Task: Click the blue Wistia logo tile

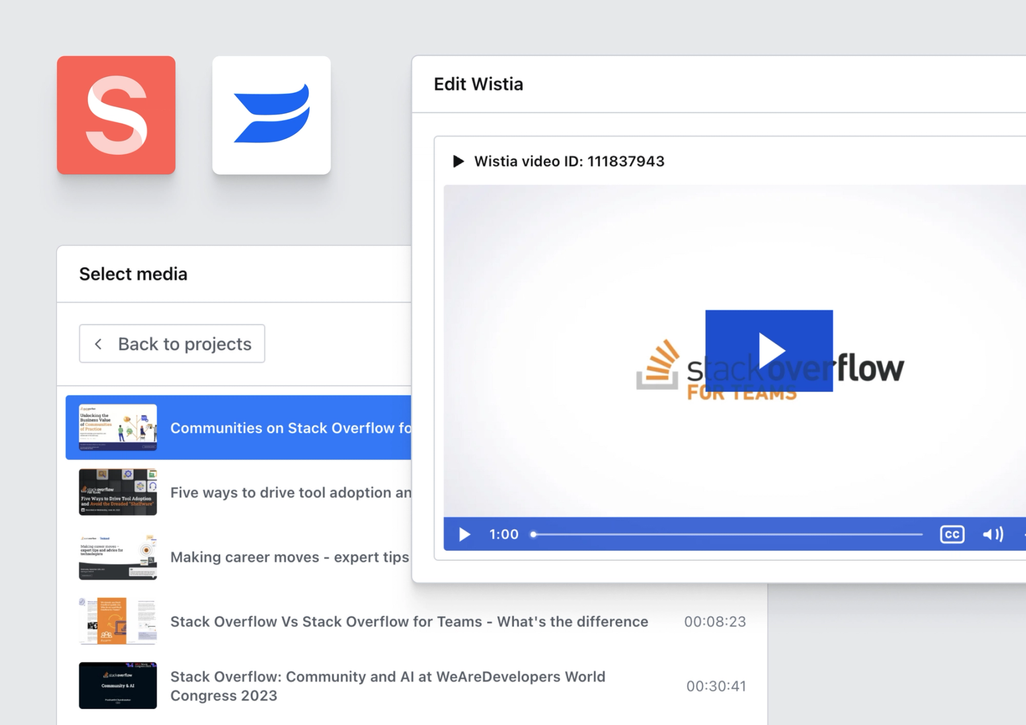Action: pos(271,115)
